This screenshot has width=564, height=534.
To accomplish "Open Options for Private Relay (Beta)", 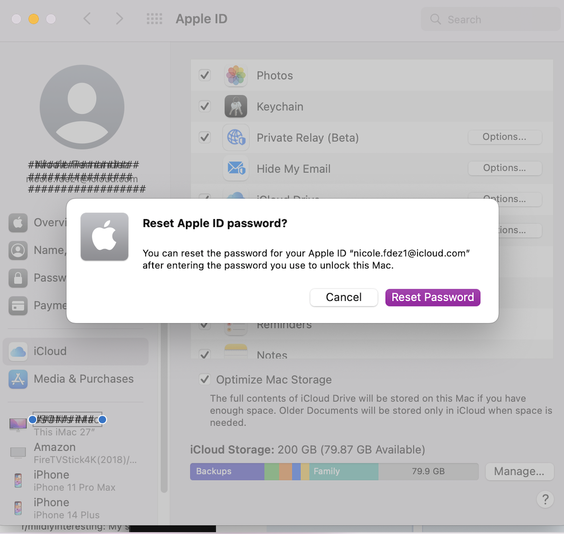I will tap(505, 137).
